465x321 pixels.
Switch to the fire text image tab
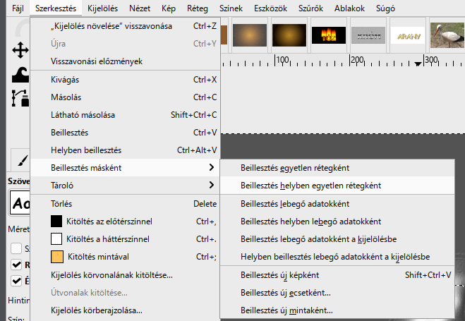point(329,35)
